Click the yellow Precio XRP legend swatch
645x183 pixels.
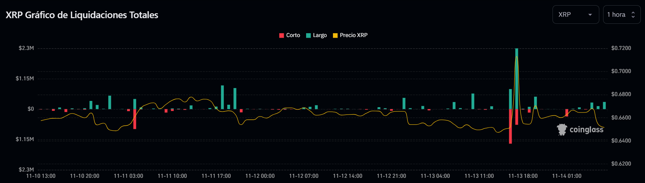335,36
